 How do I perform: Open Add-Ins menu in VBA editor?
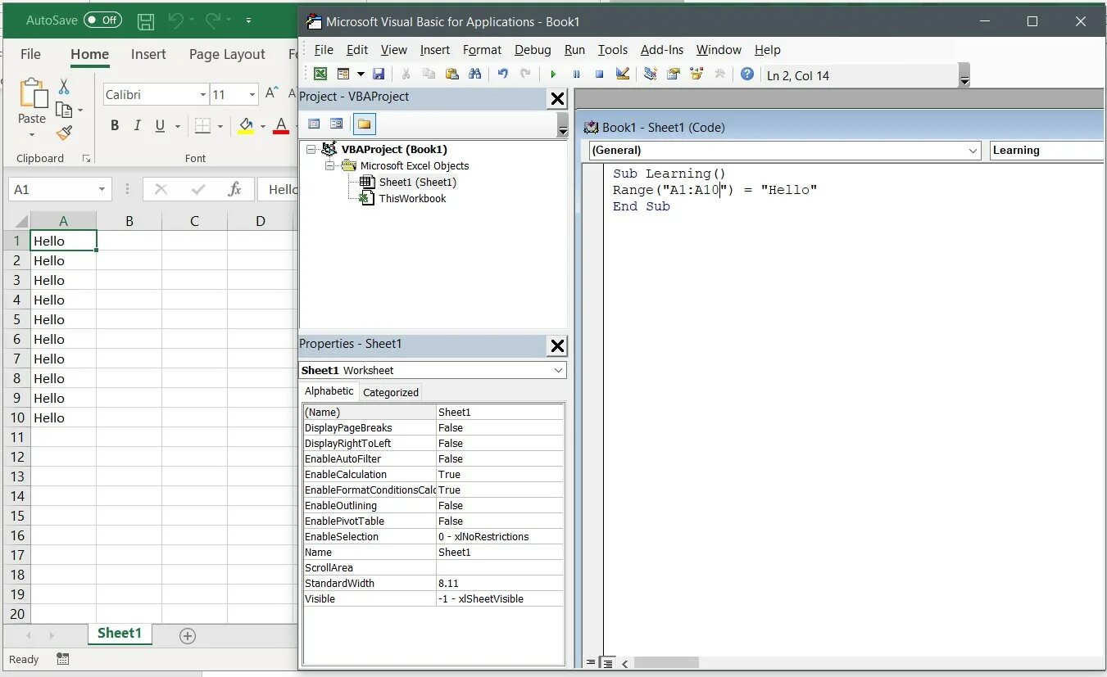662,50
